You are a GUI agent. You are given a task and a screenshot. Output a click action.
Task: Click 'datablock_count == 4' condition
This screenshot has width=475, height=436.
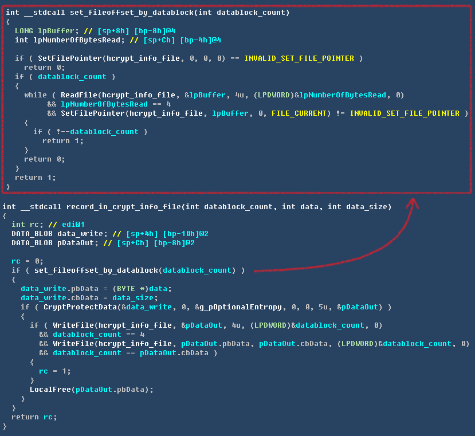coord(99,335)
